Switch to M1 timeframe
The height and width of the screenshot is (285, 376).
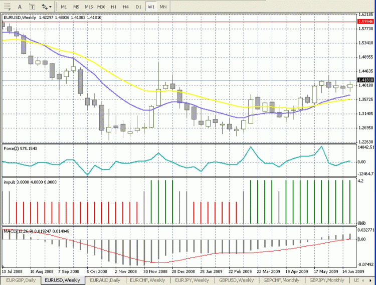point(64,7)
